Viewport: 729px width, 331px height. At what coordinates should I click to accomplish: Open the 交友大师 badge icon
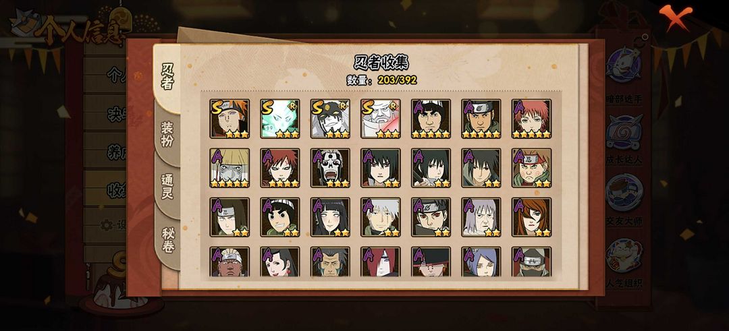(x=624, y=193)
